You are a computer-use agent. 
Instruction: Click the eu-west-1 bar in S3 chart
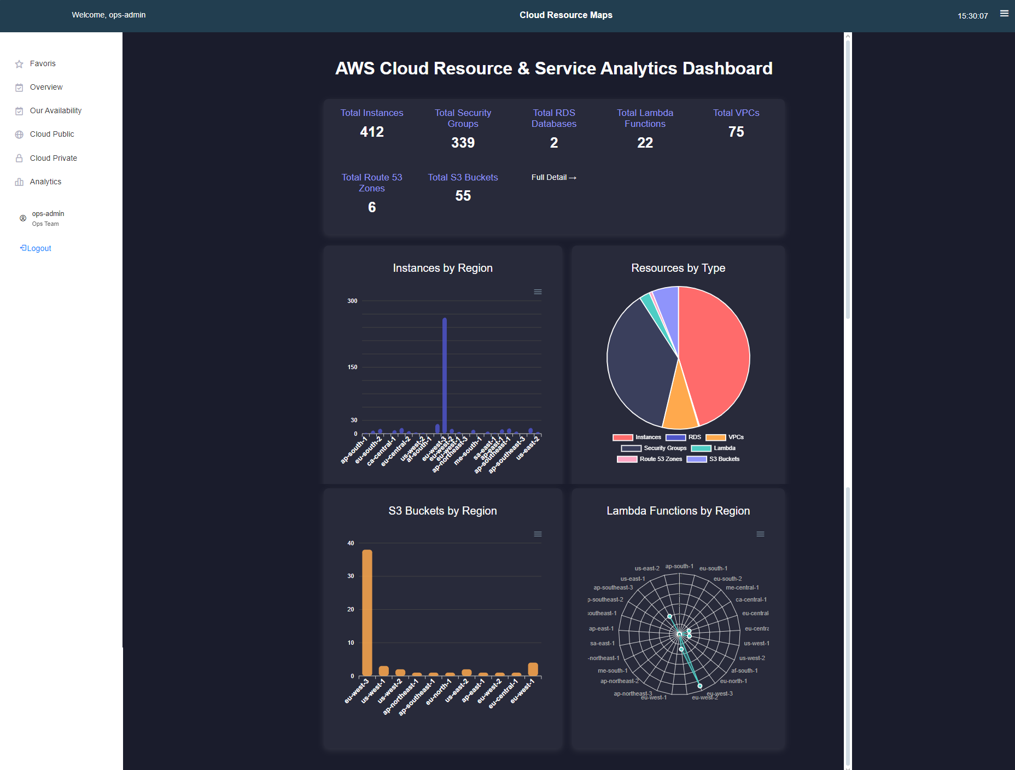533,669
